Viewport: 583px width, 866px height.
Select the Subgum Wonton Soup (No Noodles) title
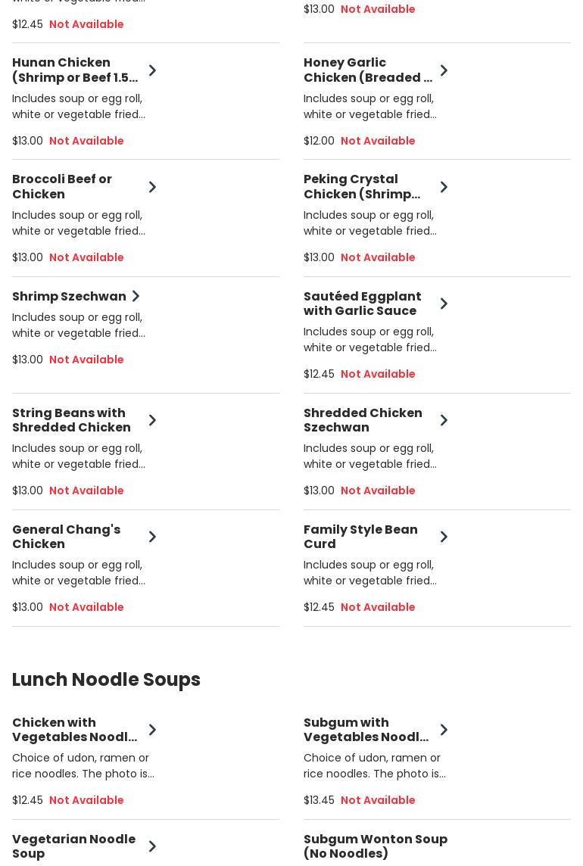(375, 846)
